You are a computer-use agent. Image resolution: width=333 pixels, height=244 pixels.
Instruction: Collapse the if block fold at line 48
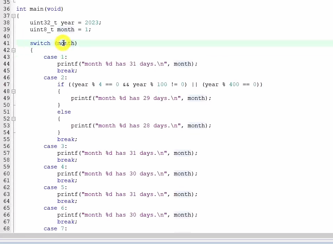tap(14, 92)
